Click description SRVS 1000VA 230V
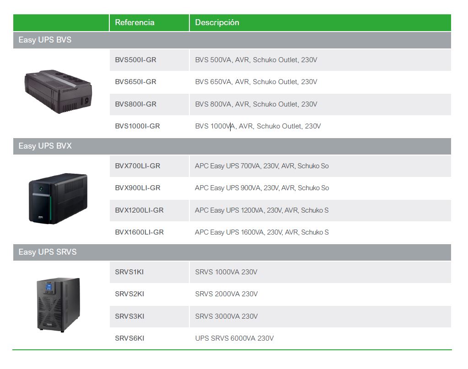 (x=226, y=273)
